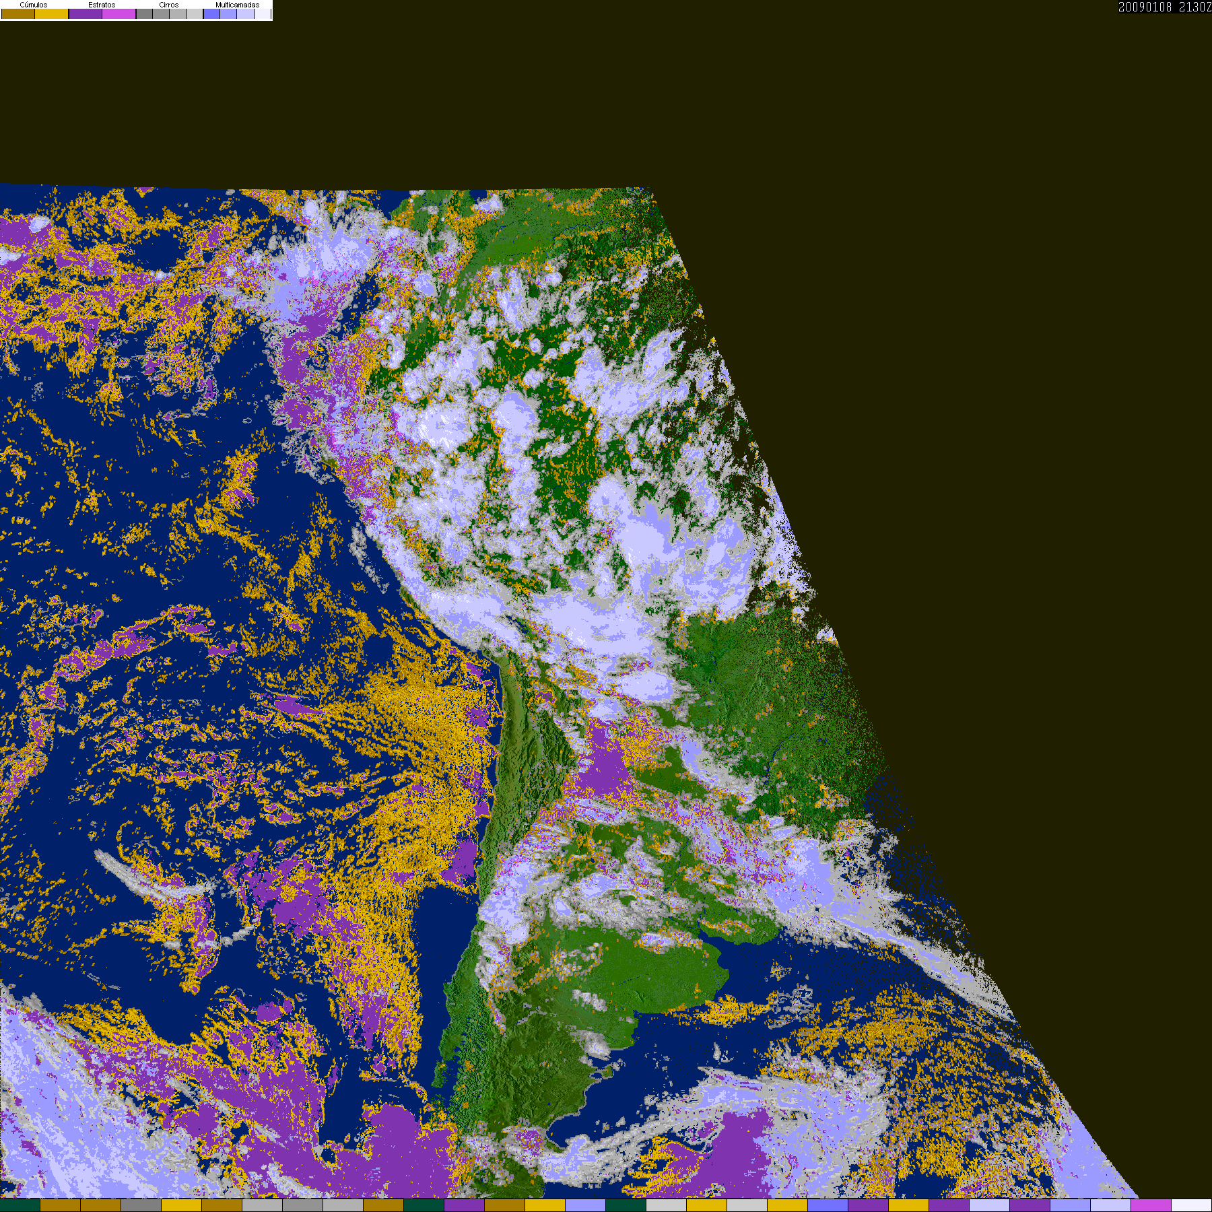Click the dark brown Cúmulos legend swatch
Image resolution: width=1212 pixels, height=1212 pixels.
click(x=18, y=13)
